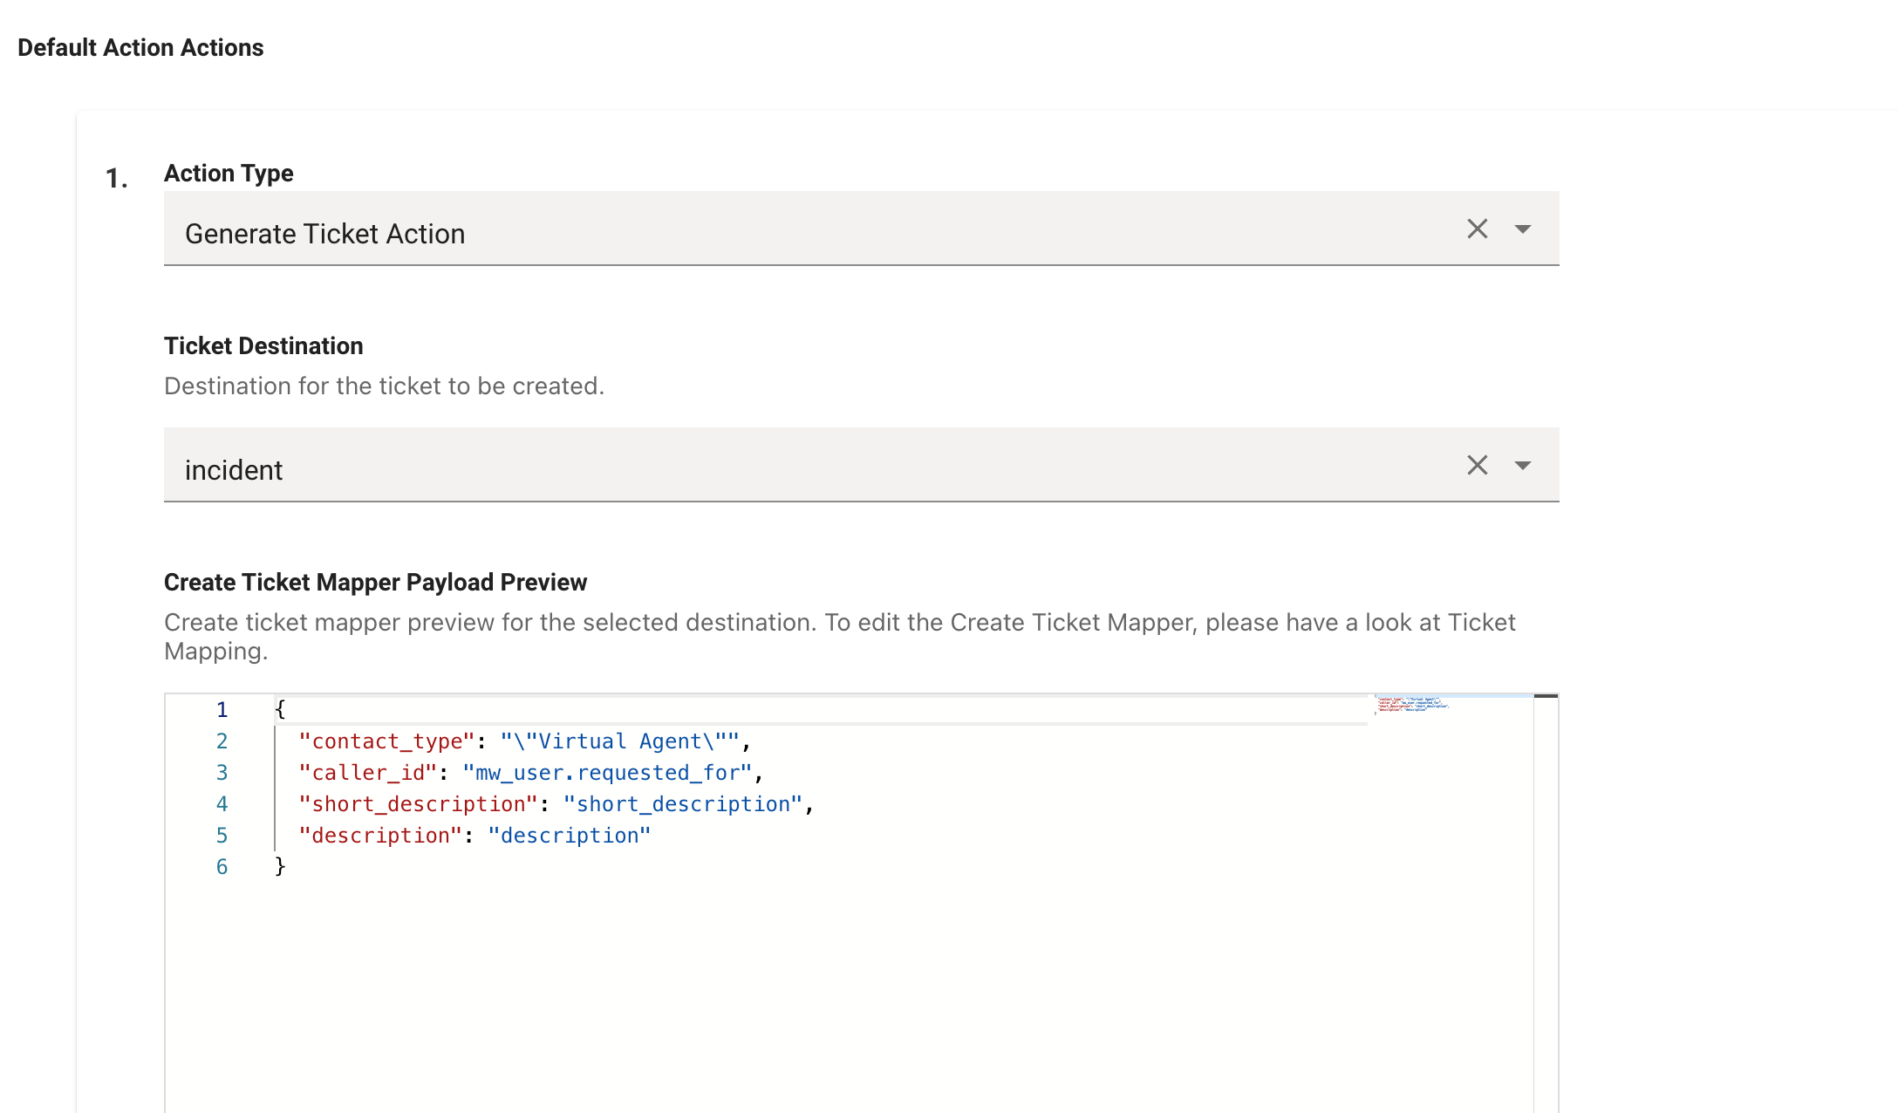The width and height of the screenshot is (1898, 1113).
Task: Click line number 5 in gutter
Action: 222,836
